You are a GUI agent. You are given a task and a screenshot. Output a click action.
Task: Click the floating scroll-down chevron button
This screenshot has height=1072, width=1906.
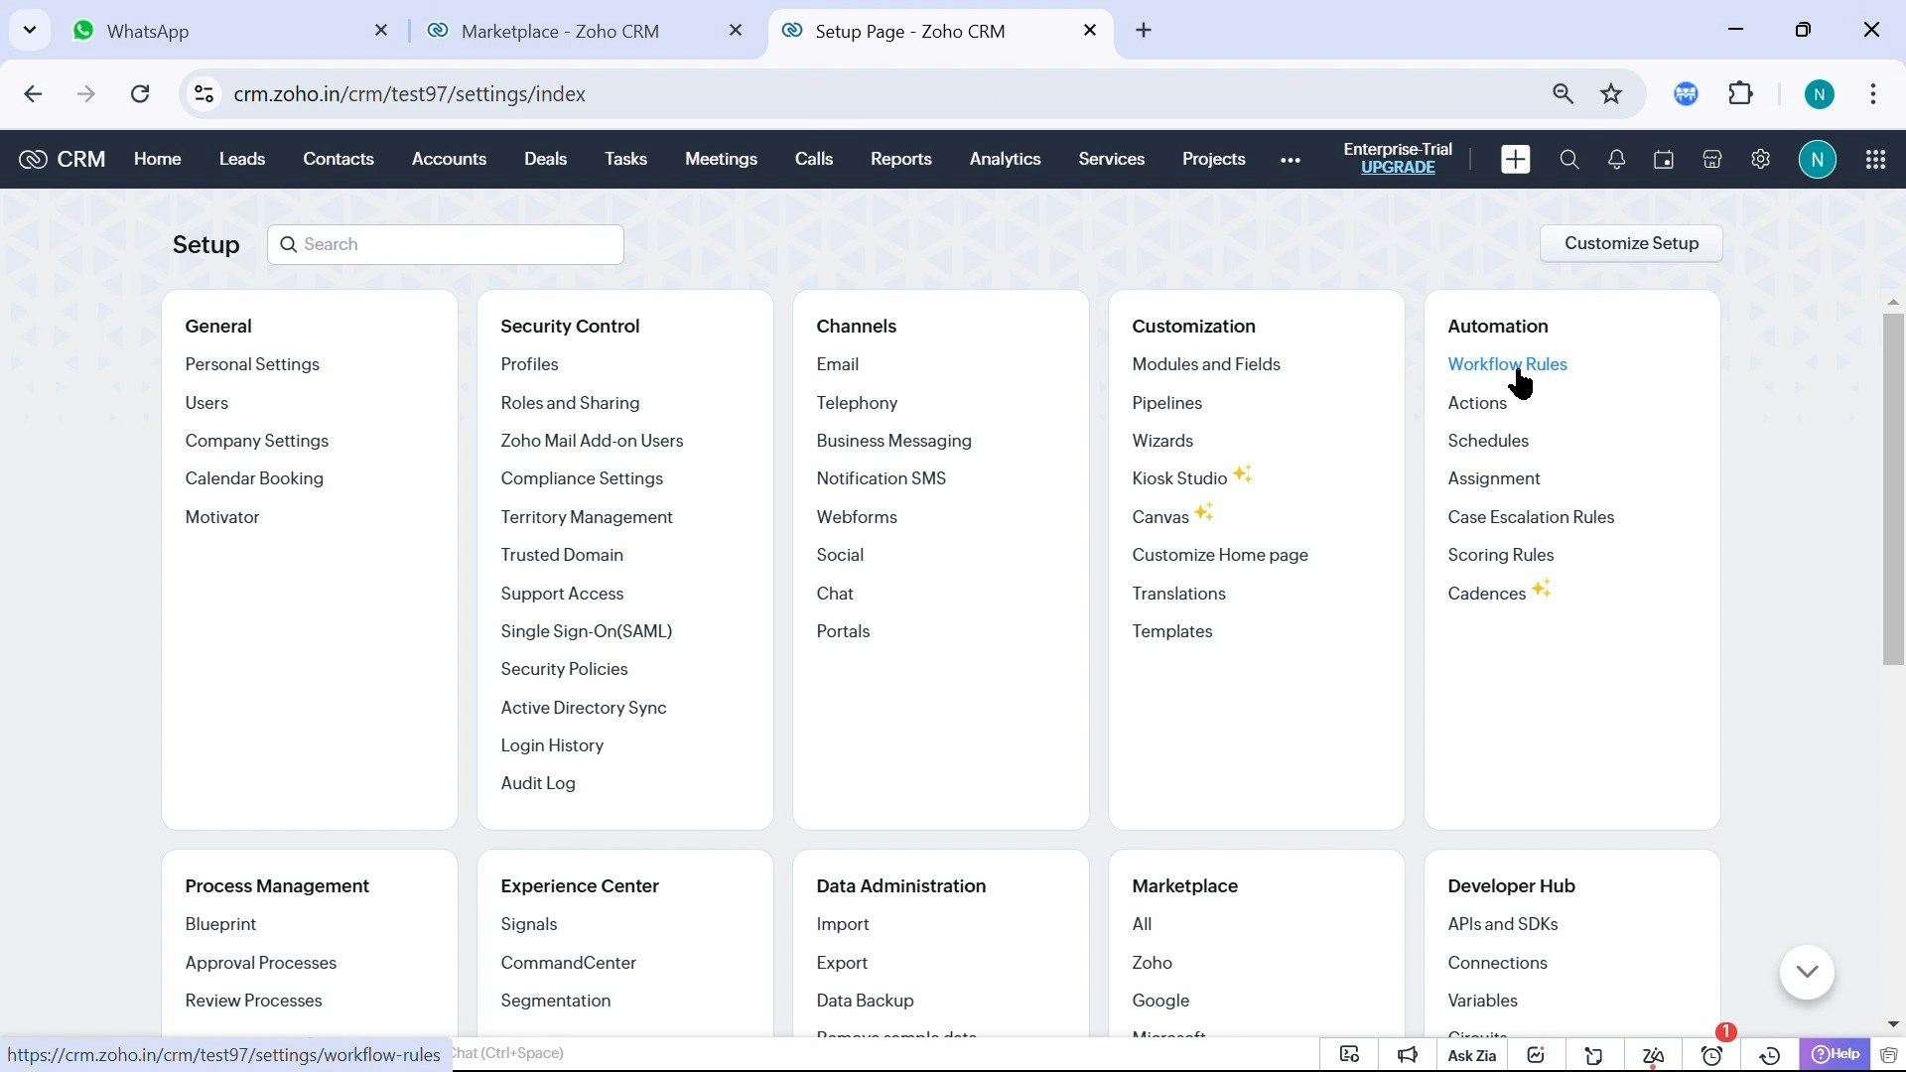1807,973
